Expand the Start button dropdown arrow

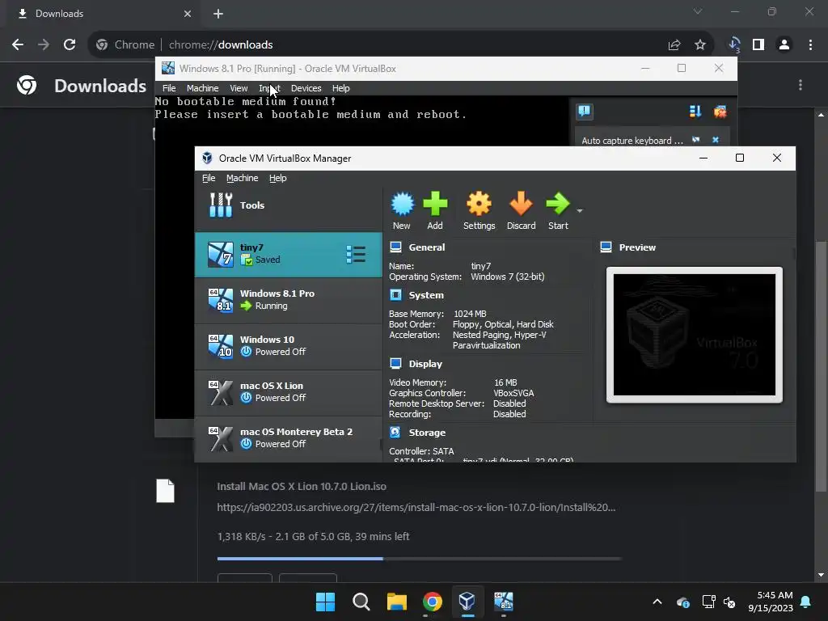pyautogui.click(x=579, y=211)
